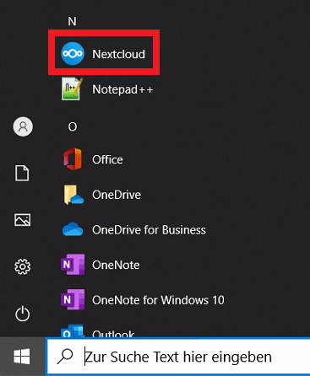Click the Notepad++ application icon
The image size is (310, 376).
73,89
